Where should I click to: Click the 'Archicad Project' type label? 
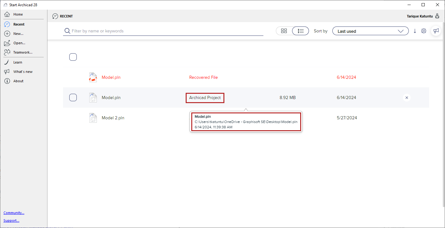pyautogui.click(x=205, y=97)
